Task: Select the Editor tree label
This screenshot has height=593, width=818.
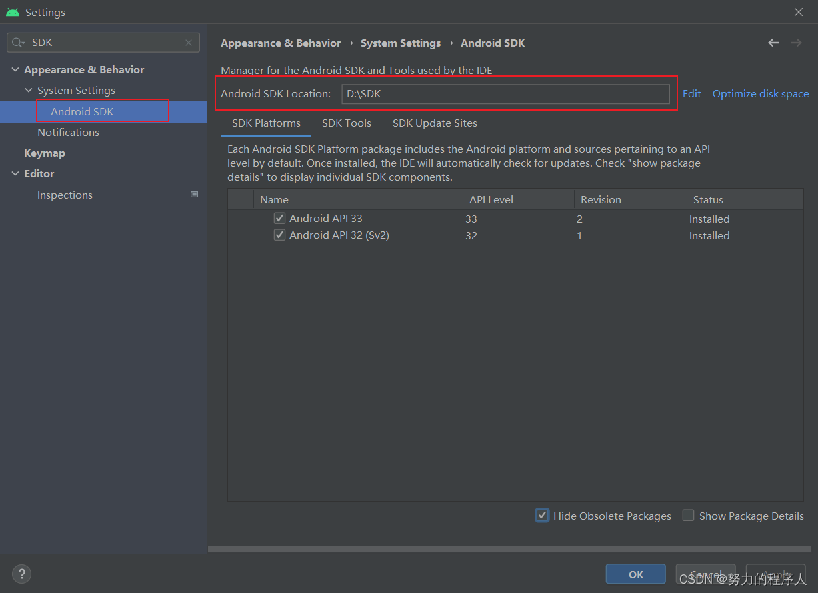Action: point(39,174)
